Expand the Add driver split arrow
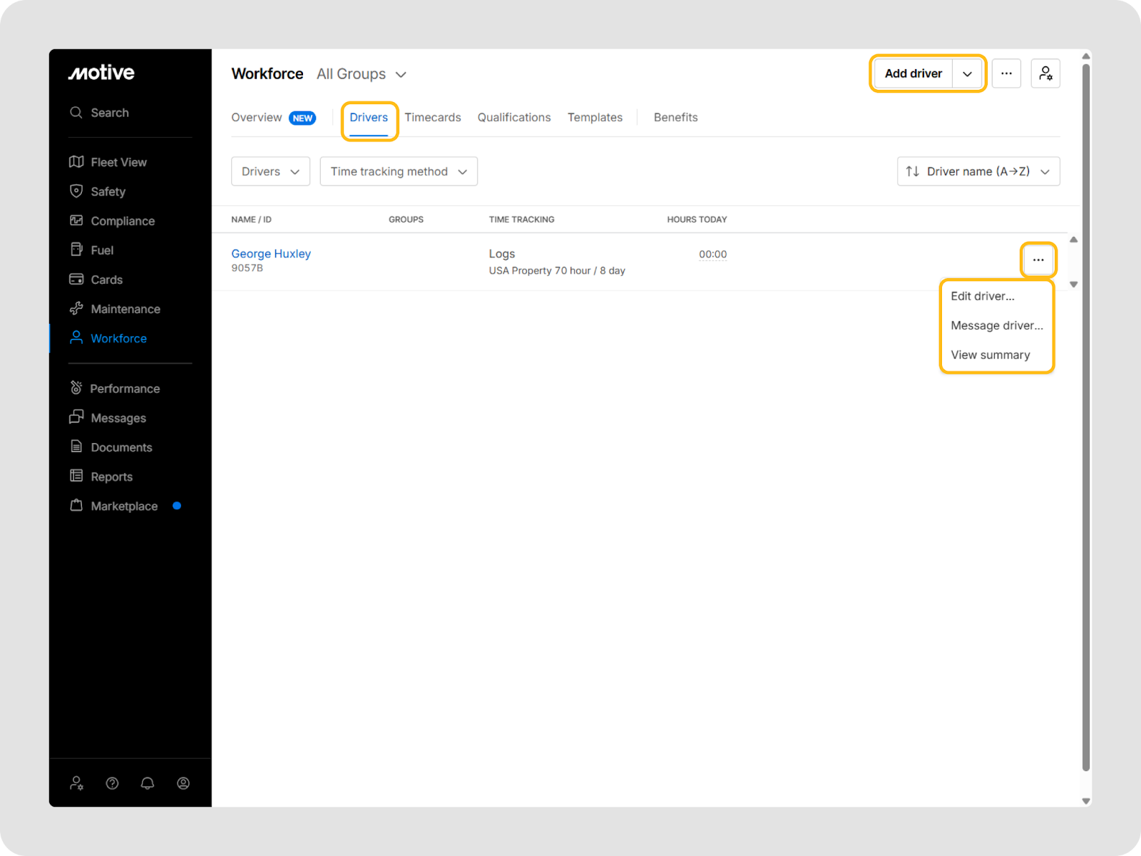Image resolution: width=1141 pixels, height=856 pixels. click(x=968, y=73)
